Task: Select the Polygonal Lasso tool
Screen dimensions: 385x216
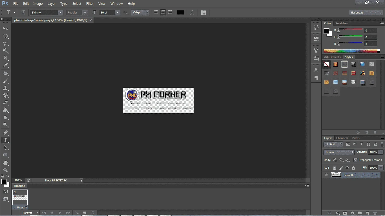Action: click(5, 43)
